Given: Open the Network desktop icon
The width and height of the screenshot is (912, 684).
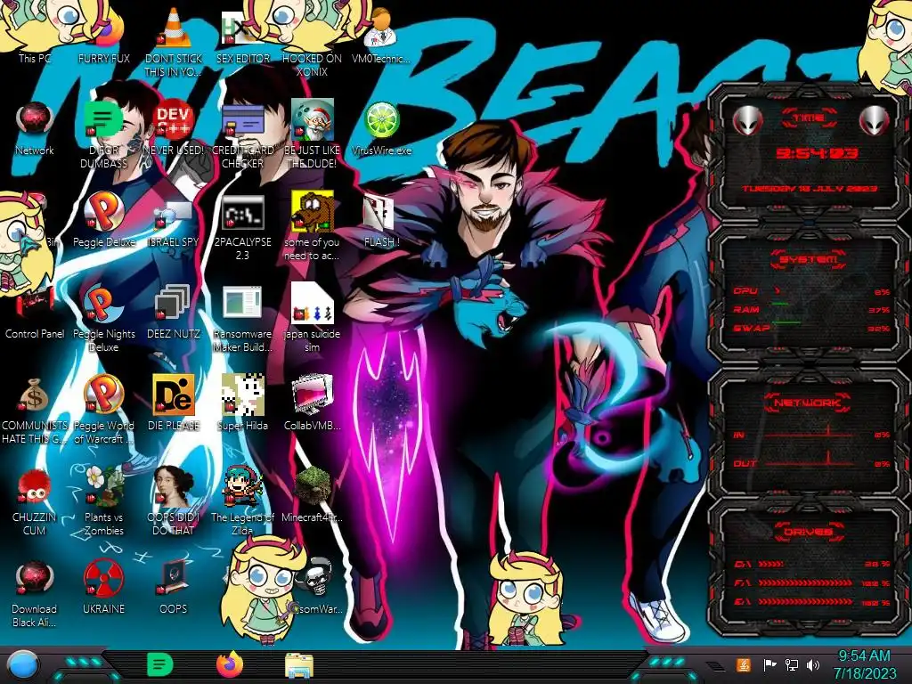Looking at the screenshot, I should coord(35,129).
